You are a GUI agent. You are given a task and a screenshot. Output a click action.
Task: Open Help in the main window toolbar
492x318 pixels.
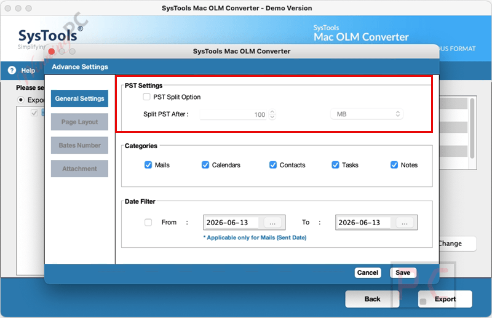28,70
